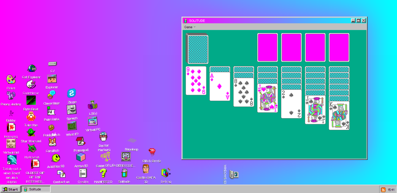Select the nine of diamonds card
This screenshot has width=397, height=193.
tap(196, 81)
